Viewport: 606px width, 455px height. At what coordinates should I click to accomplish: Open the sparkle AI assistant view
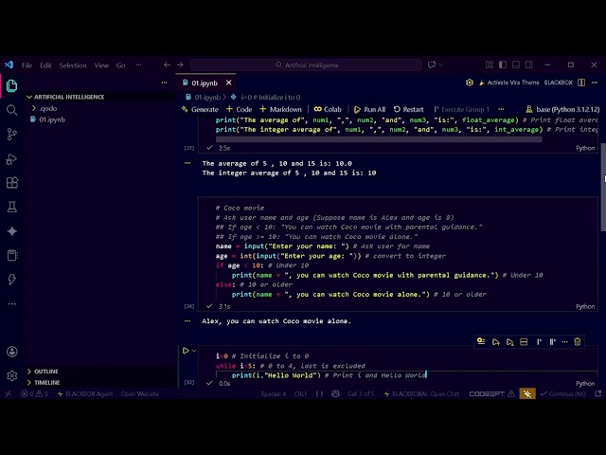click(12, 231)
